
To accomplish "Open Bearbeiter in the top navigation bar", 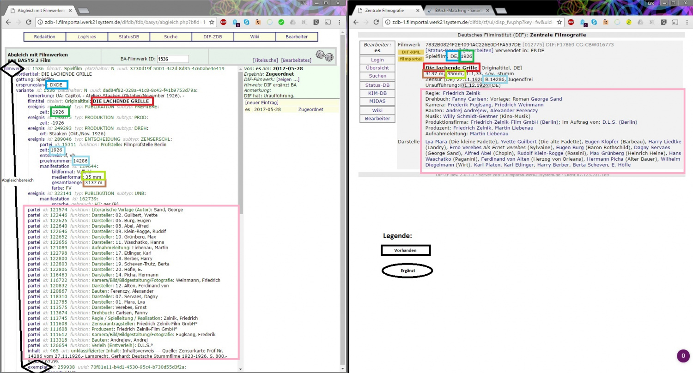I will 297,37.
